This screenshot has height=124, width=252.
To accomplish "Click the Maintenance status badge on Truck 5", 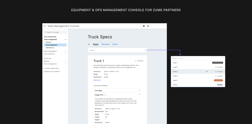I will point(218,80).
